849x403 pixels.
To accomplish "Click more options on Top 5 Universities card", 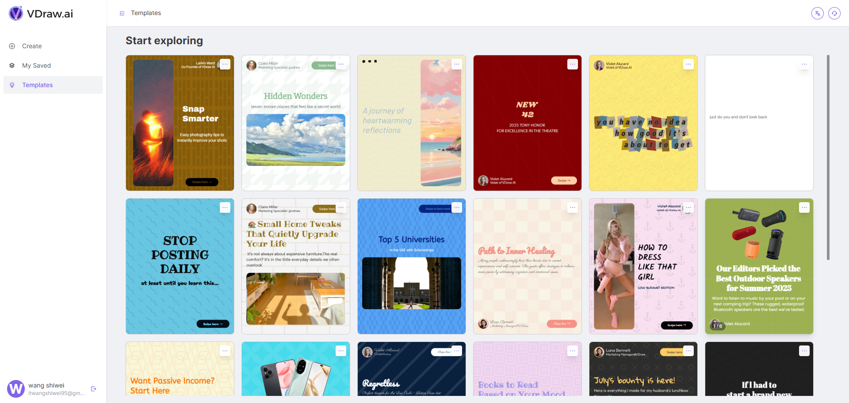I will pyautogui.click(x=457, y=207).
